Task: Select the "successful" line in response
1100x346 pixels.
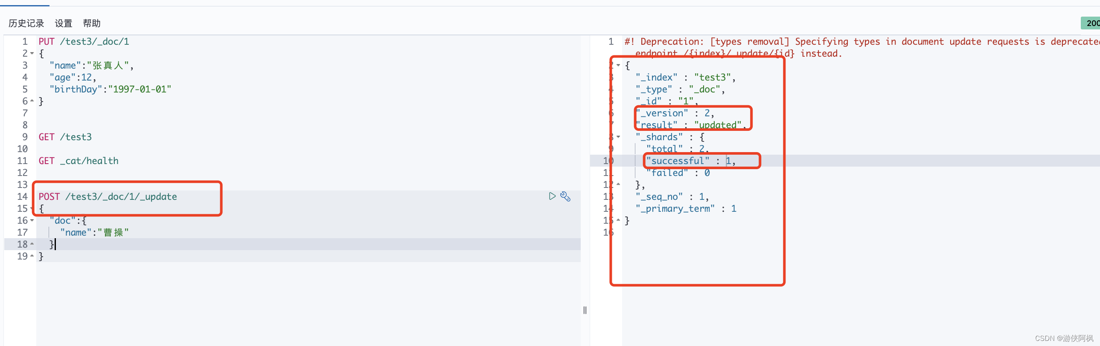Action: tap(690, 161)
